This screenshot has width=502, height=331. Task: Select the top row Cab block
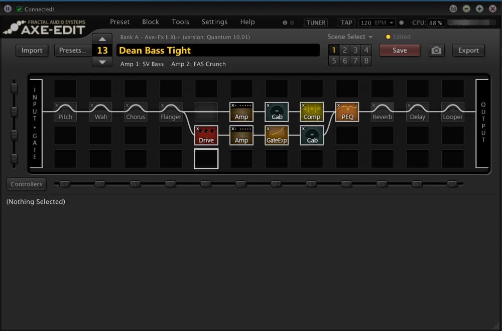tap(277, 112)
